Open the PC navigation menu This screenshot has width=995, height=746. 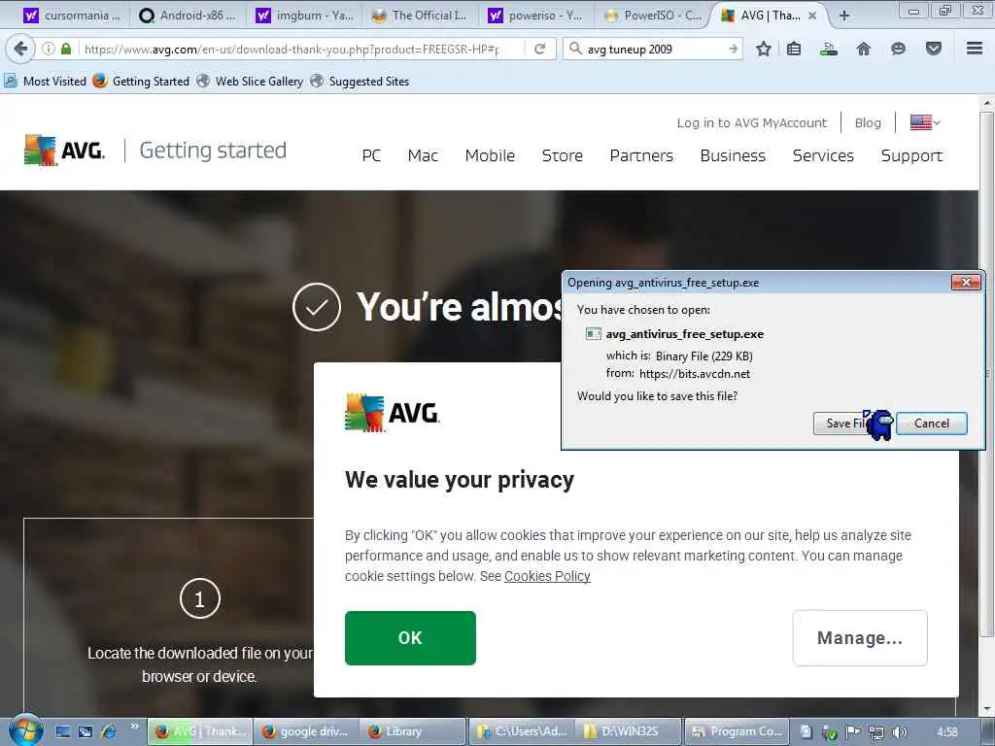pos(371,155)
